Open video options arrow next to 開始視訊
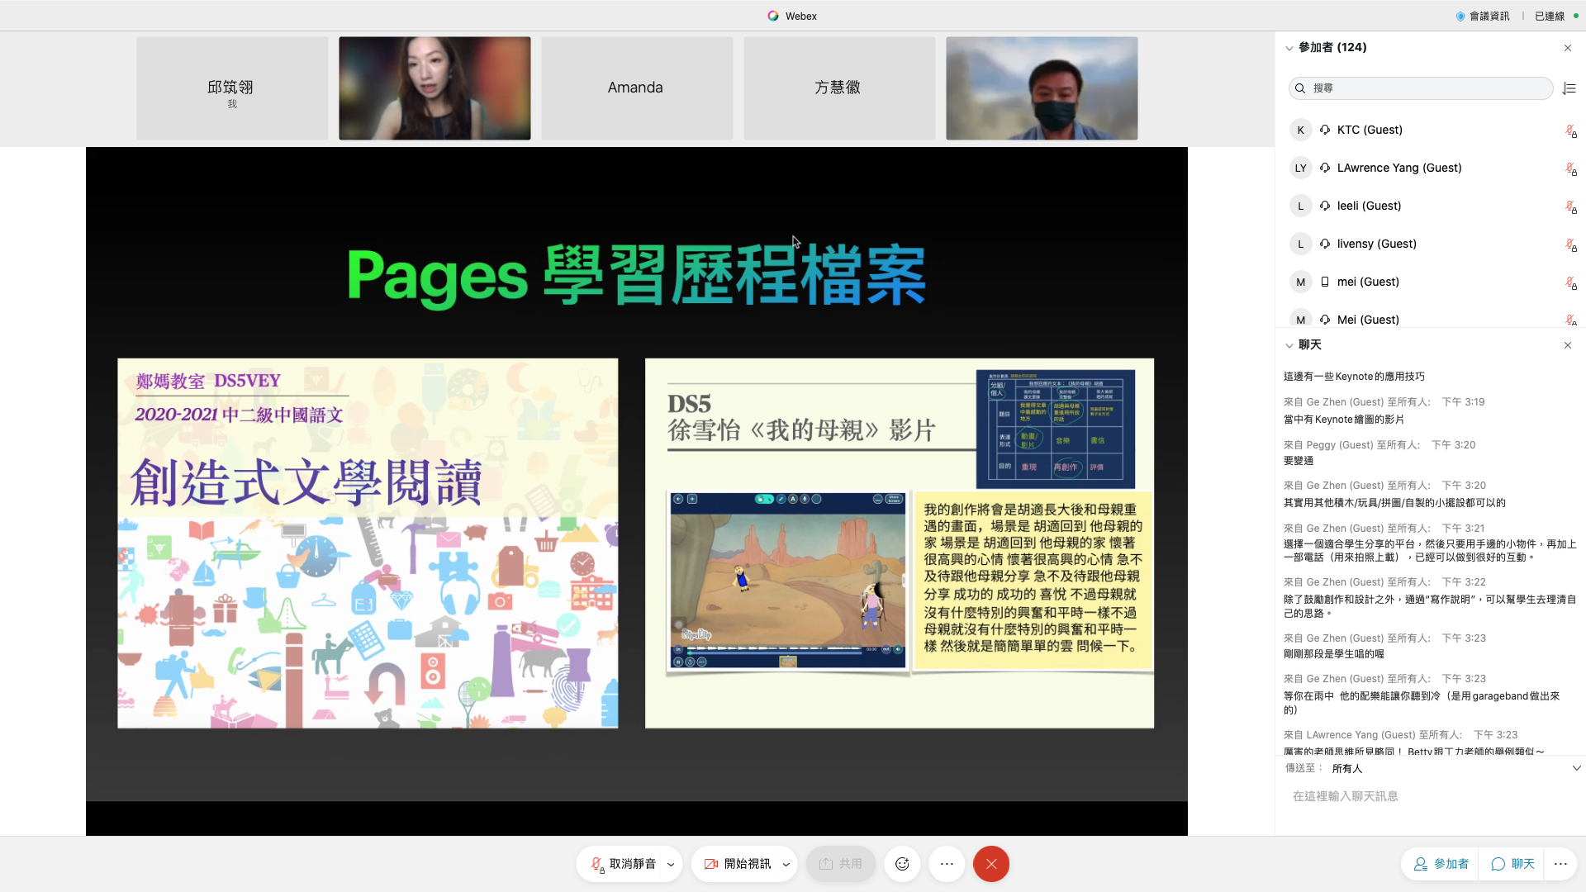Screen dimensions: 1586x892 pos(786,865)
